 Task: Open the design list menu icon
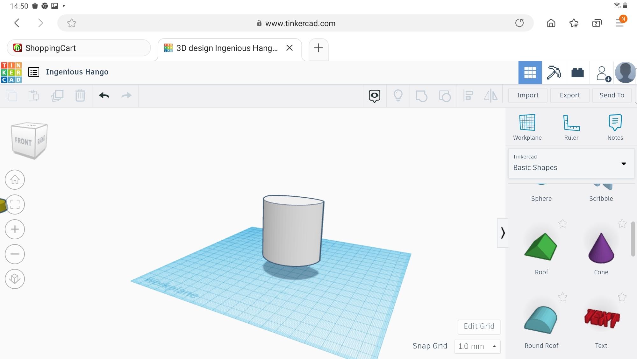pyautogui.click(x=34, y=72)
